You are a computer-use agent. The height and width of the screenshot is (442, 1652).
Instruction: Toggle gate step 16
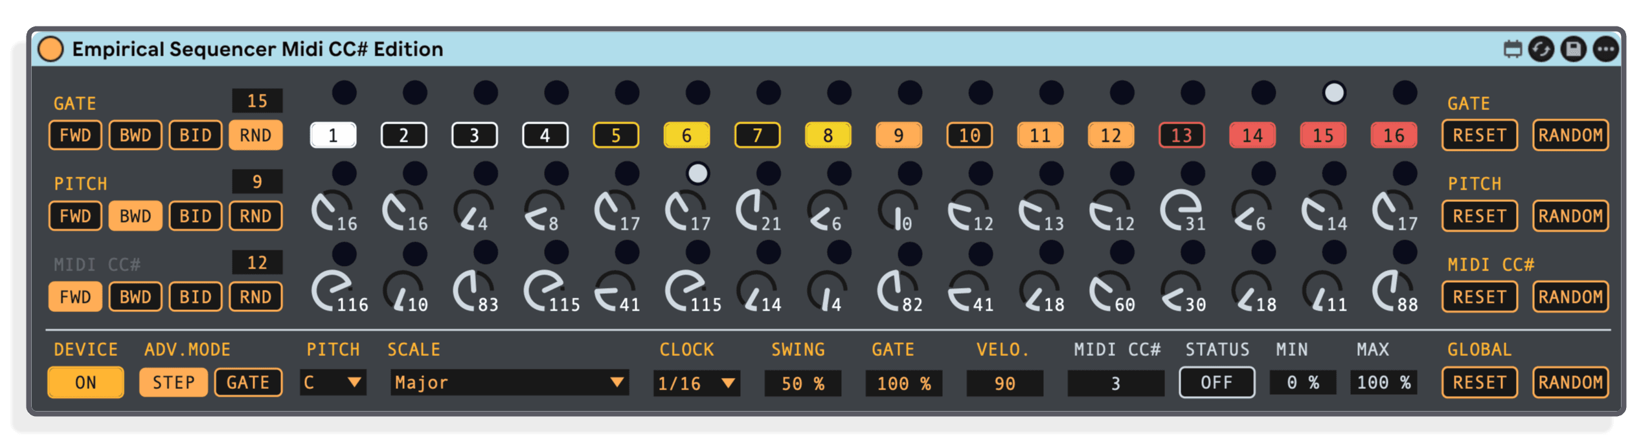1394,135
